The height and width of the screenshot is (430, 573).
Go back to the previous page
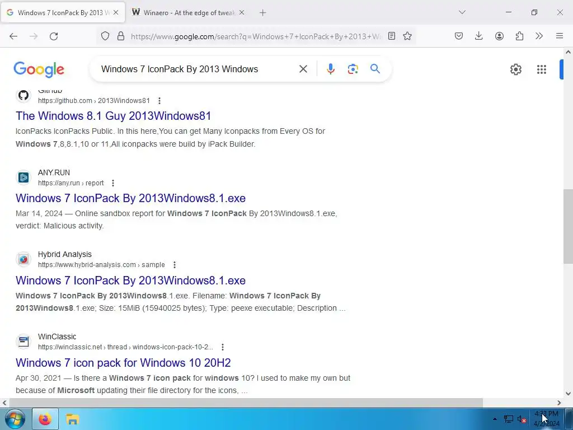click(x=13, y=36)
